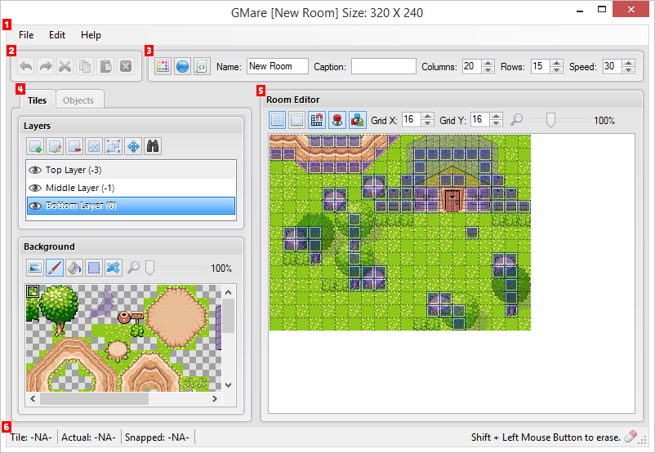Increase Grid Y with up arrow
Viewport: 655px width, 453px height.
496,116
